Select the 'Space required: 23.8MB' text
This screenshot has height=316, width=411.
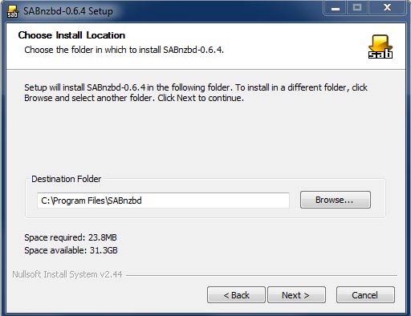pos(71,237)
